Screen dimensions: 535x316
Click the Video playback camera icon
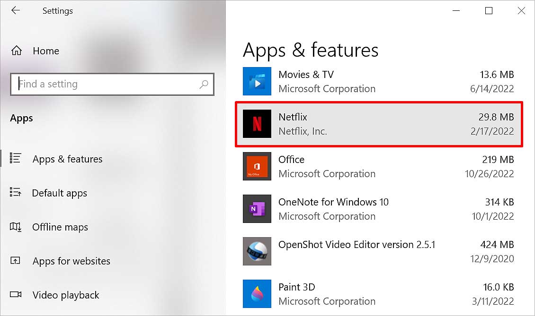pyautogui.click(x=16, y=294)
